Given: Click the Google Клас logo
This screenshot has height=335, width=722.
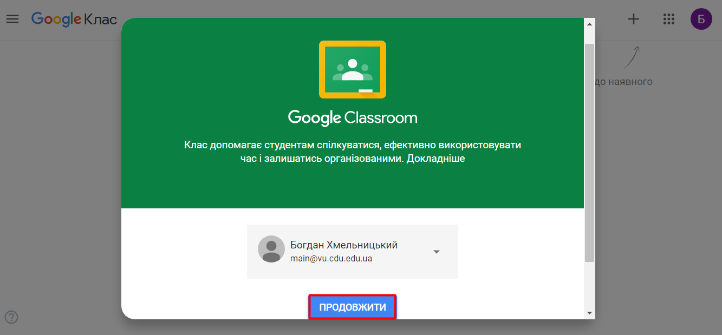Looking at the screenshot, I should coord(74,19).
